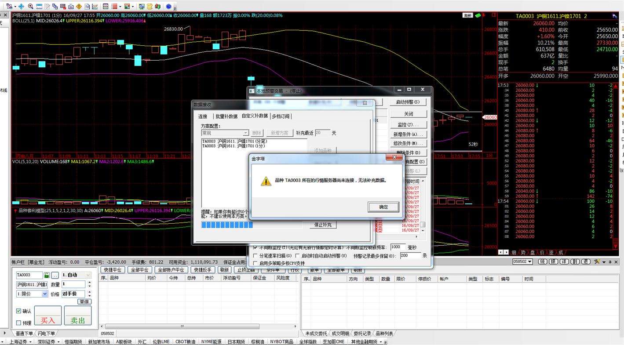
Task: Click the candlestick toolbar icon
Action: pos(157,7)
